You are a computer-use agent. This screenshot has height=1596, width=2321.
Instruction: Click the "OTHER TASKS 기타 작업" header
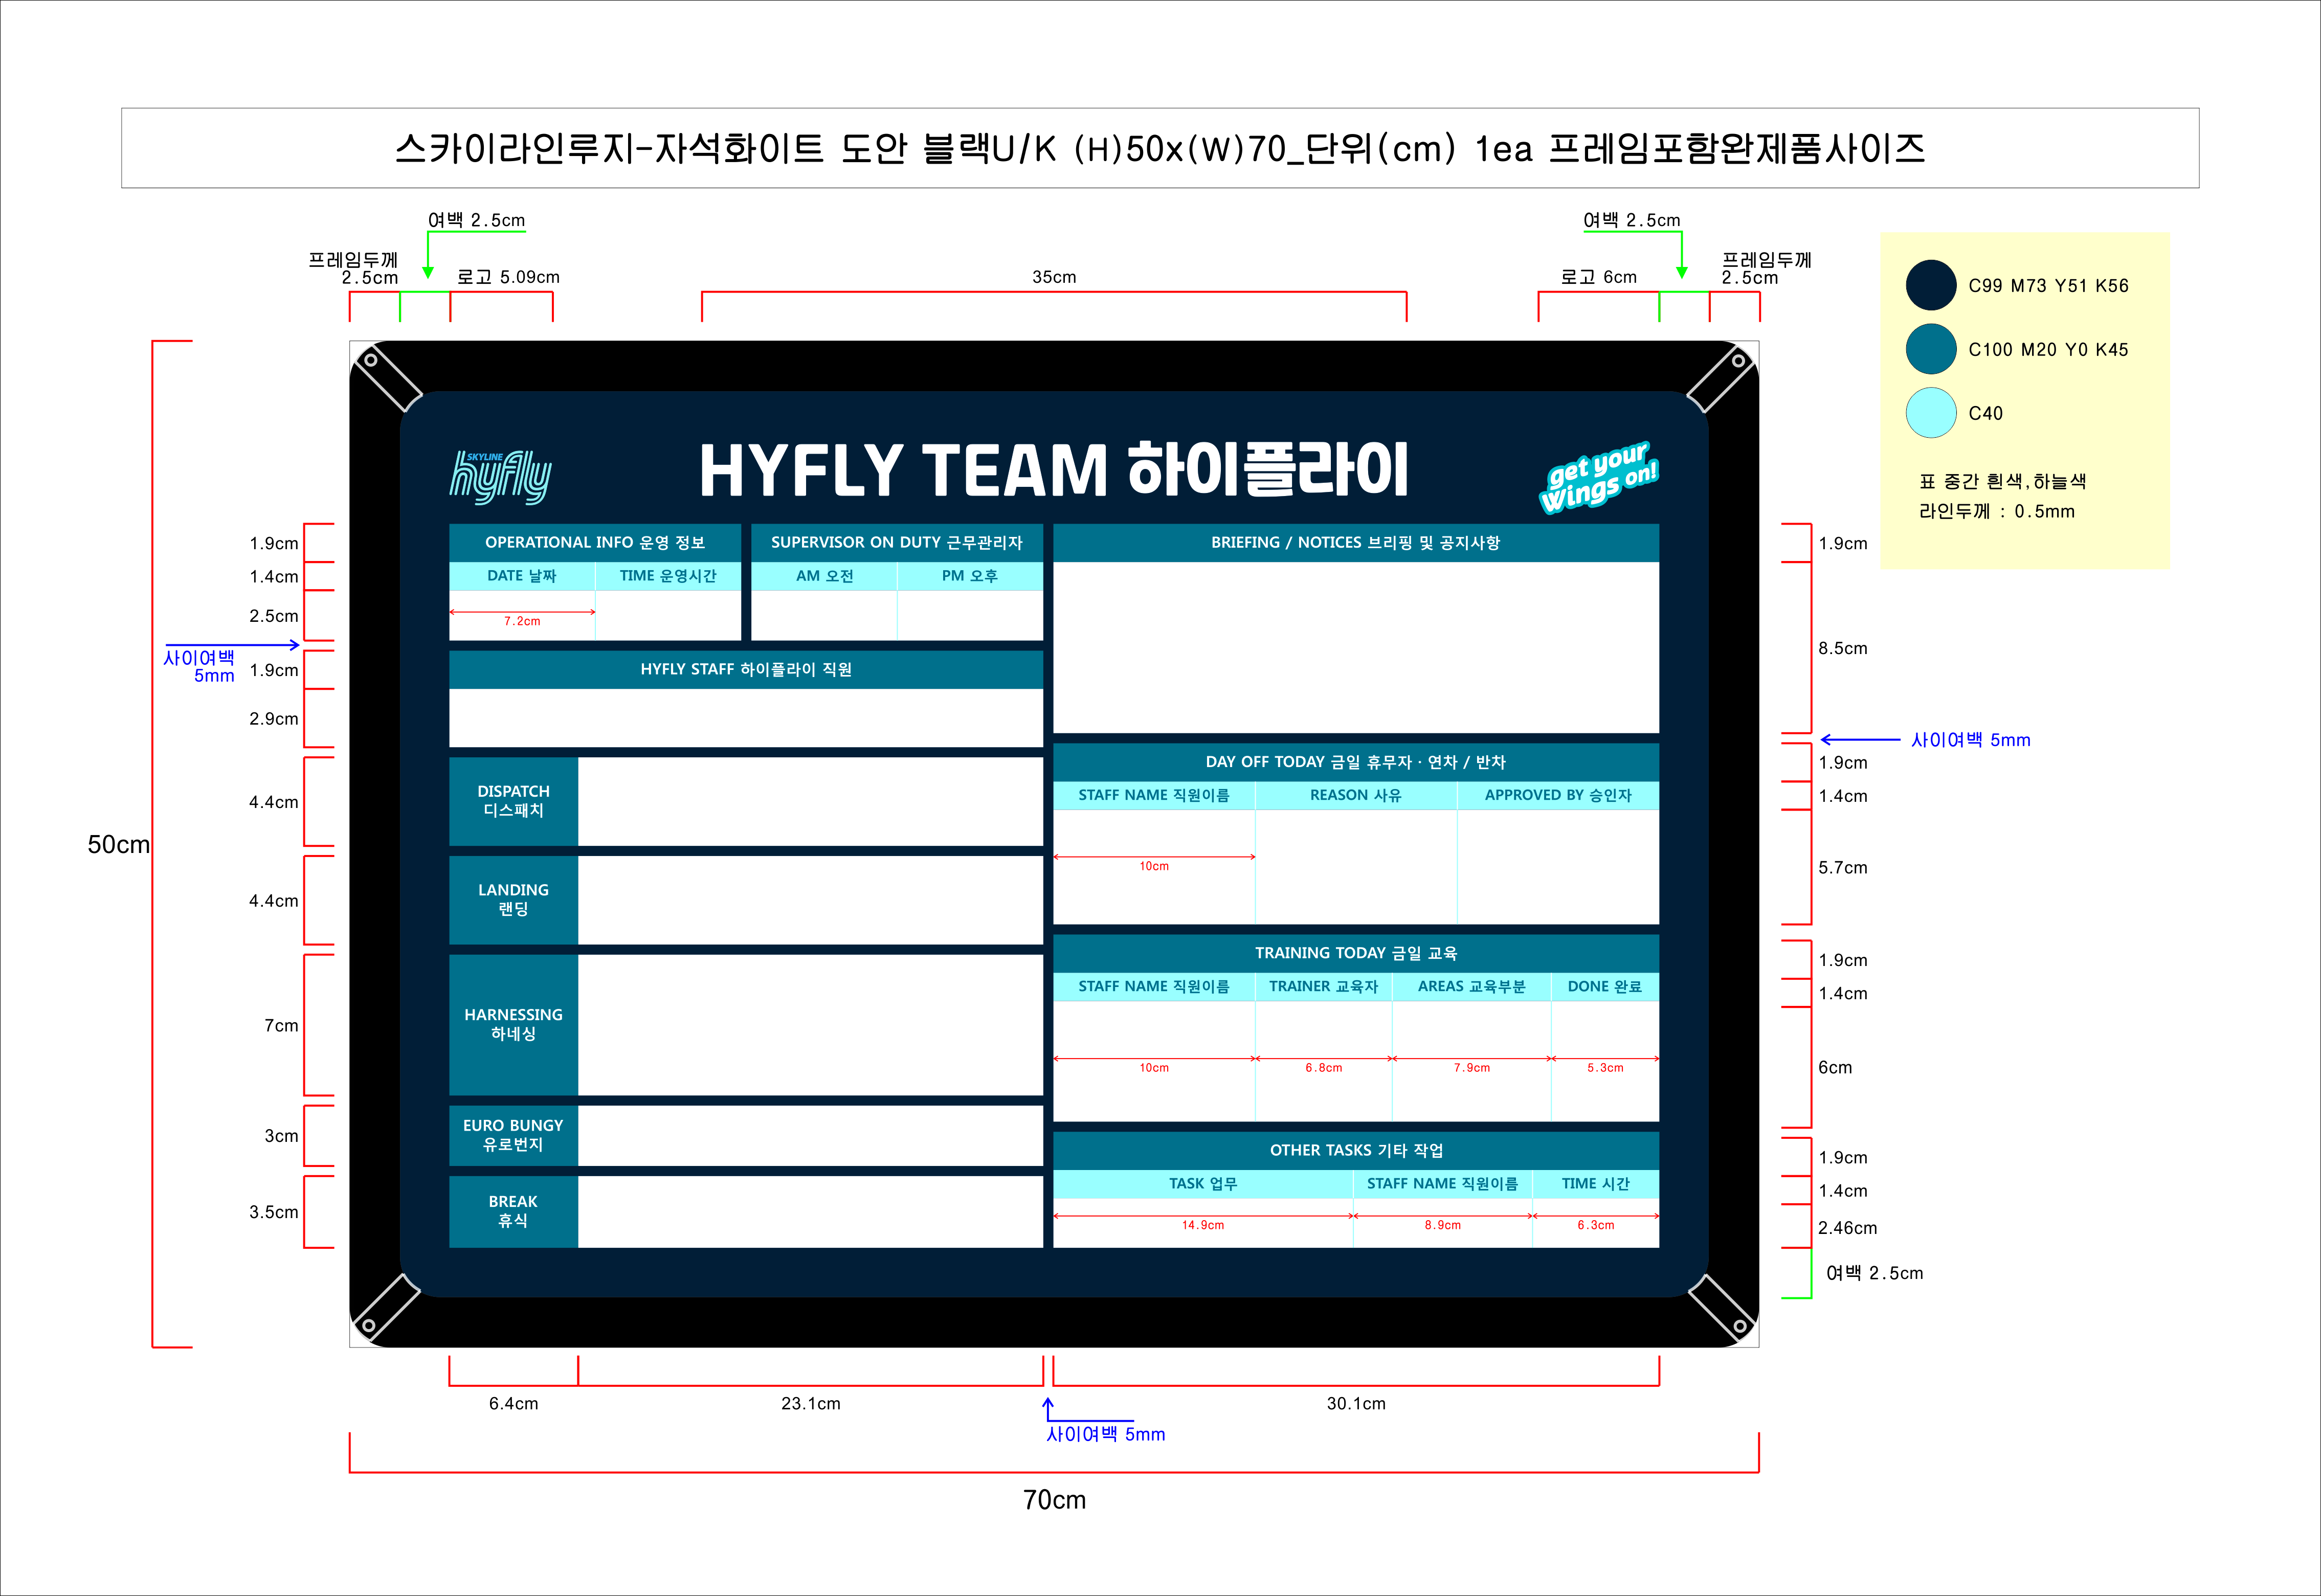click(x=1356, y=1151)
